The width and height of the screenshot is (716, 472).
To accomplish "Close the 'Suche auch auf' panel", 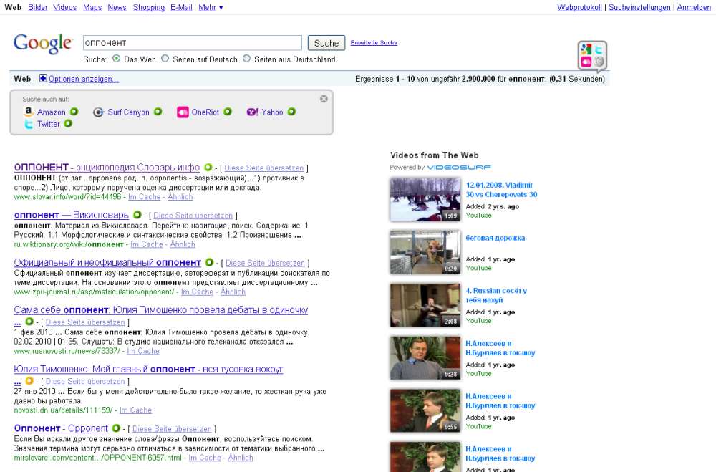I will click(x=324, y=99).
